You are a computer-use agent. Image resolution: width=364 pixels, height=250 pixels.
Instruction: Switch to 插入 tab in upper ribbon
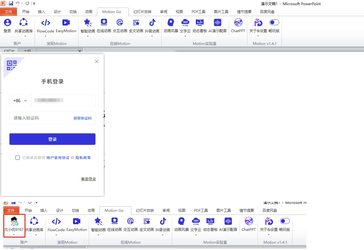pyautogui.click(x=42, y=12)
